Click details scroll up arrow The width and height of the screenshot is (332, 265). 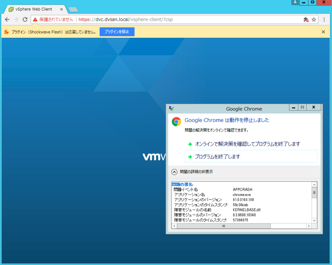pyautogui.click(x=314, y=185)
